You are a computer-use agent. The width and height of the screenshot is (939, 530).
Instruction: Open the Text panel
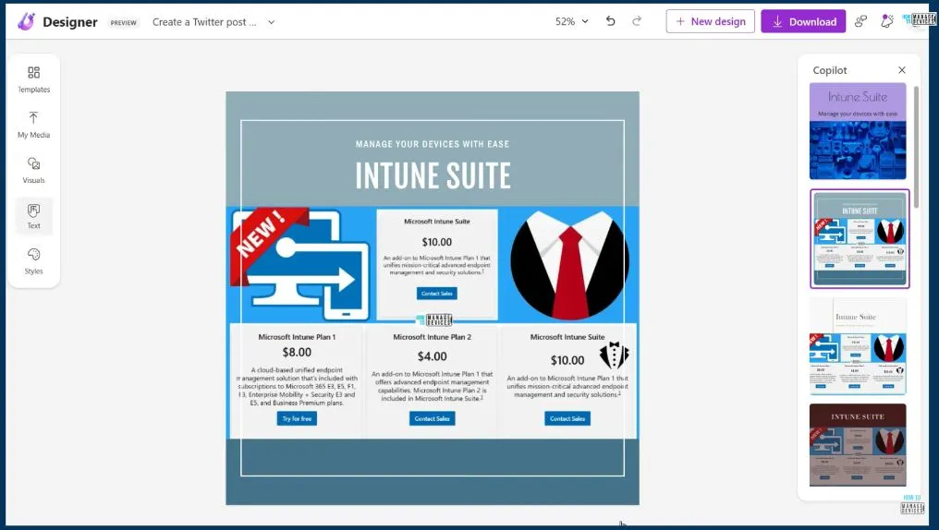tap(33, 216)
